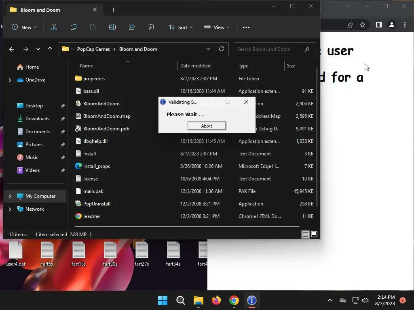Click the search magnifier in Explorer
414x310 pixels.
307,49
